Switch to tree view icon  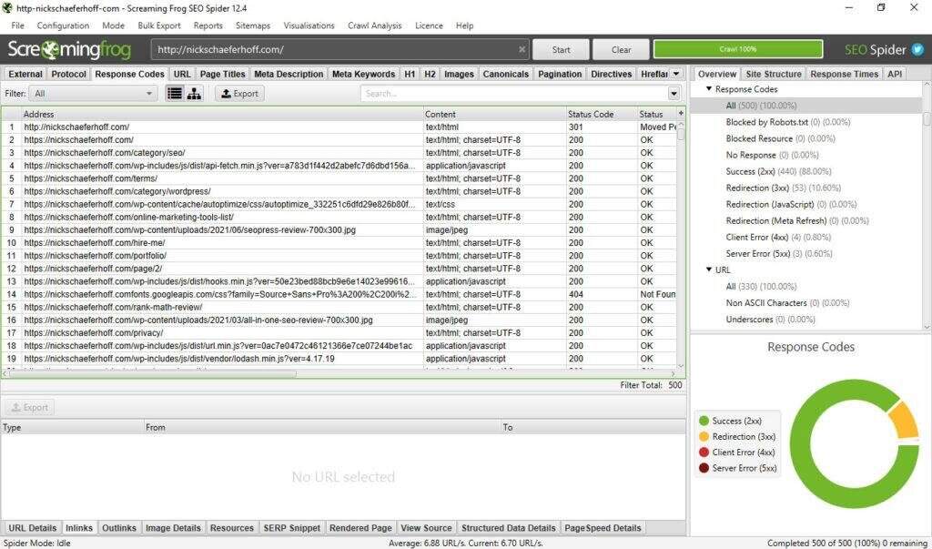click(194, 93)
